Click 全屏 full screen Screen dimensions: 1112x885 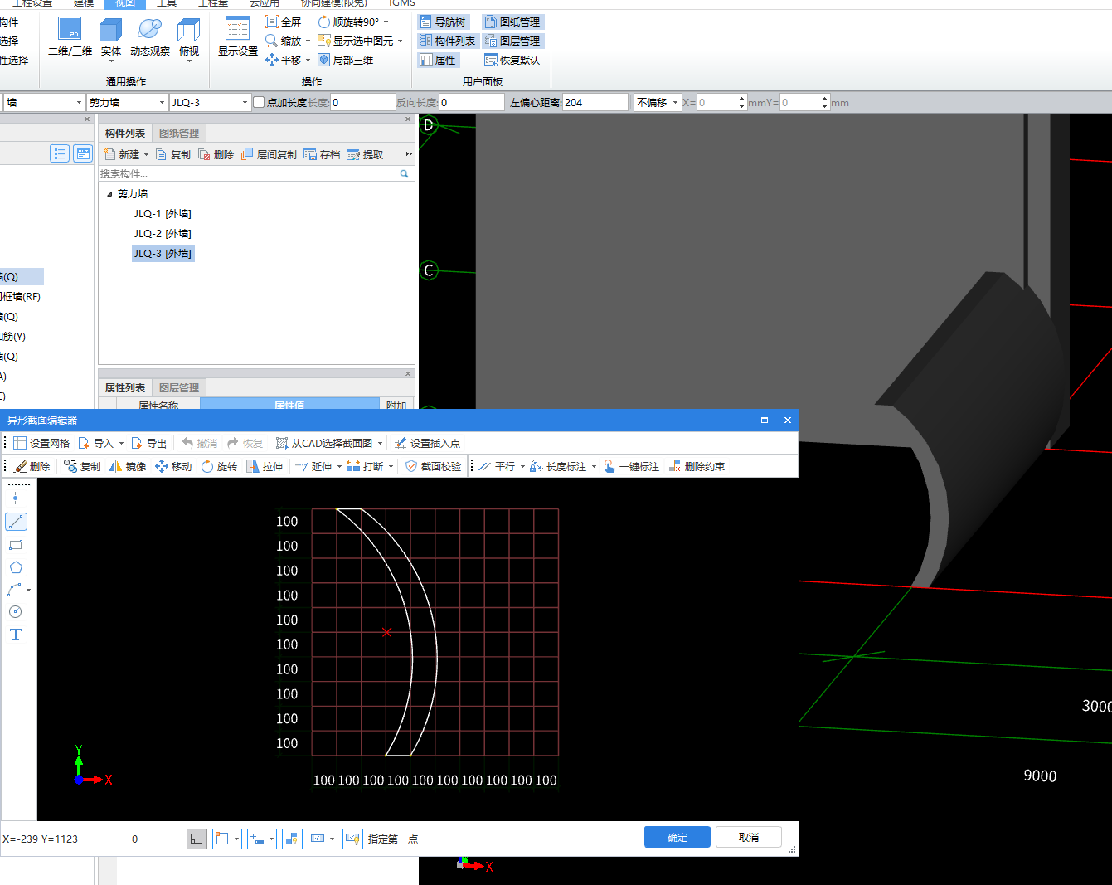coord(283,22)
